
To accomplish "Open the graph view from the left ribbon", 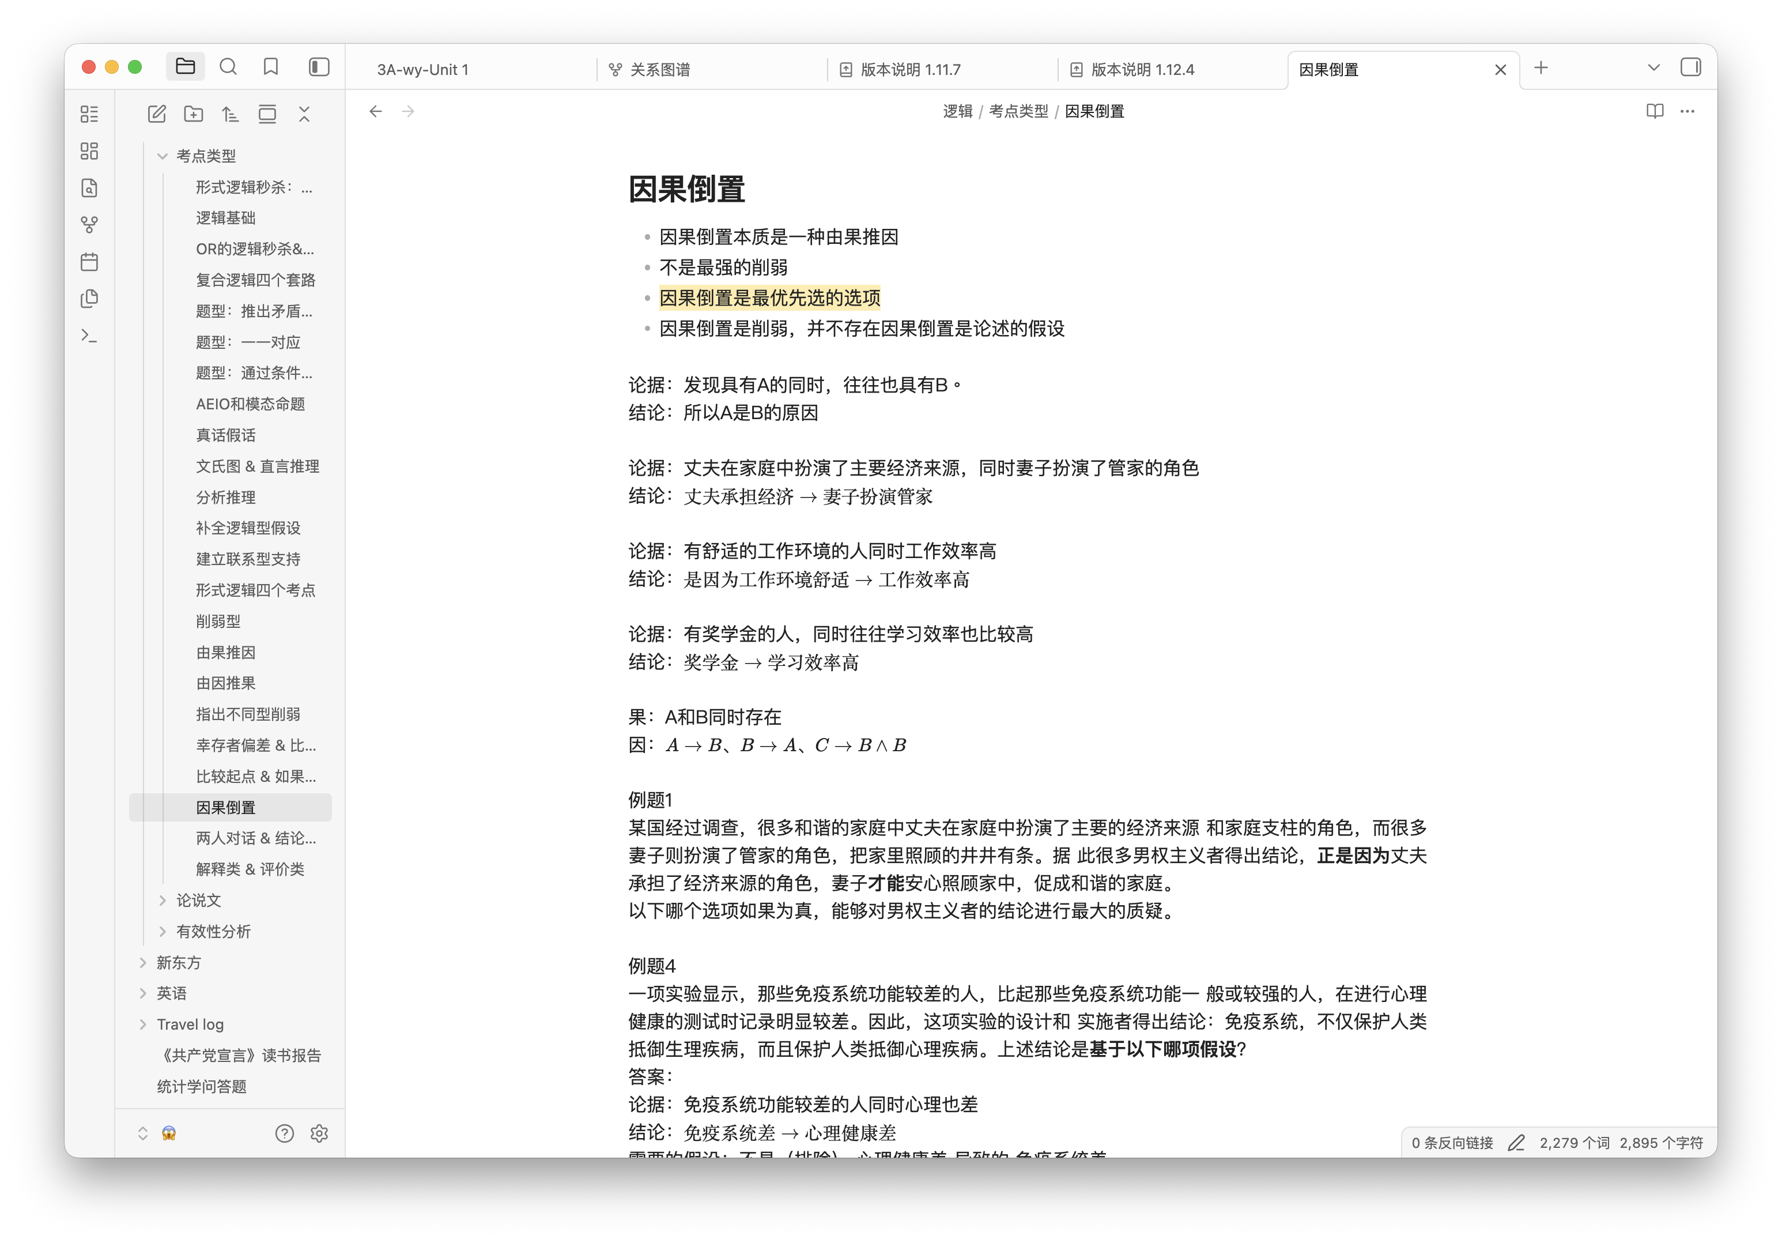I will [x=89, y=224].
